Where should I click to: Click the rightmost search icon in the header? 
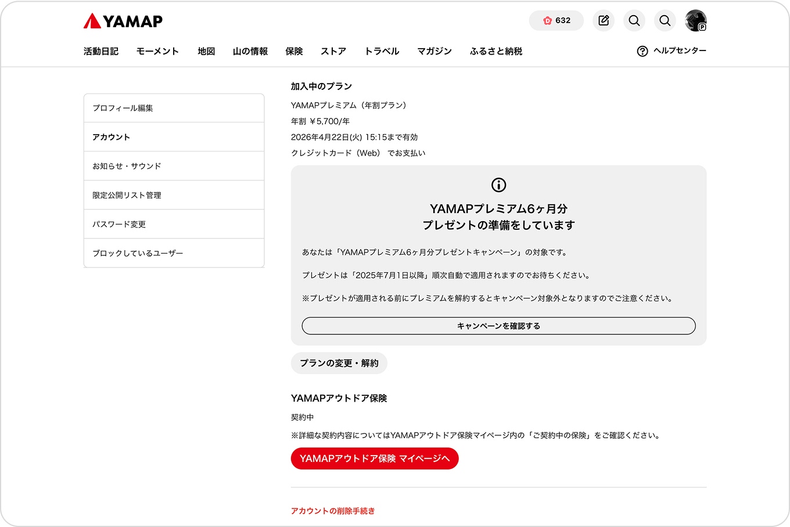click(665, 20)
